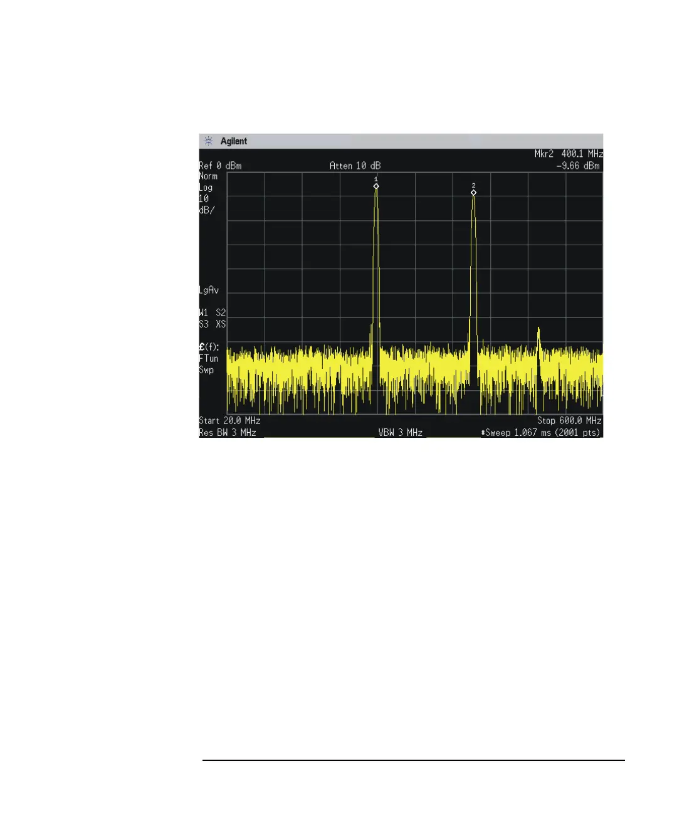Screen dimensions: 677x813
Task: Click the 'Log' scale type label
Action: 206,188
